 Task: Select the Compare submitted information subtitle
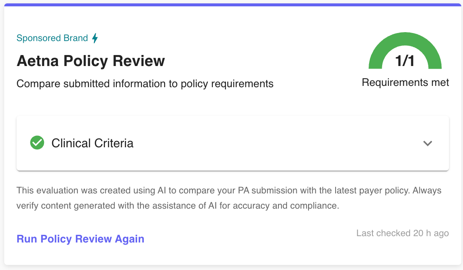(145, 84)
